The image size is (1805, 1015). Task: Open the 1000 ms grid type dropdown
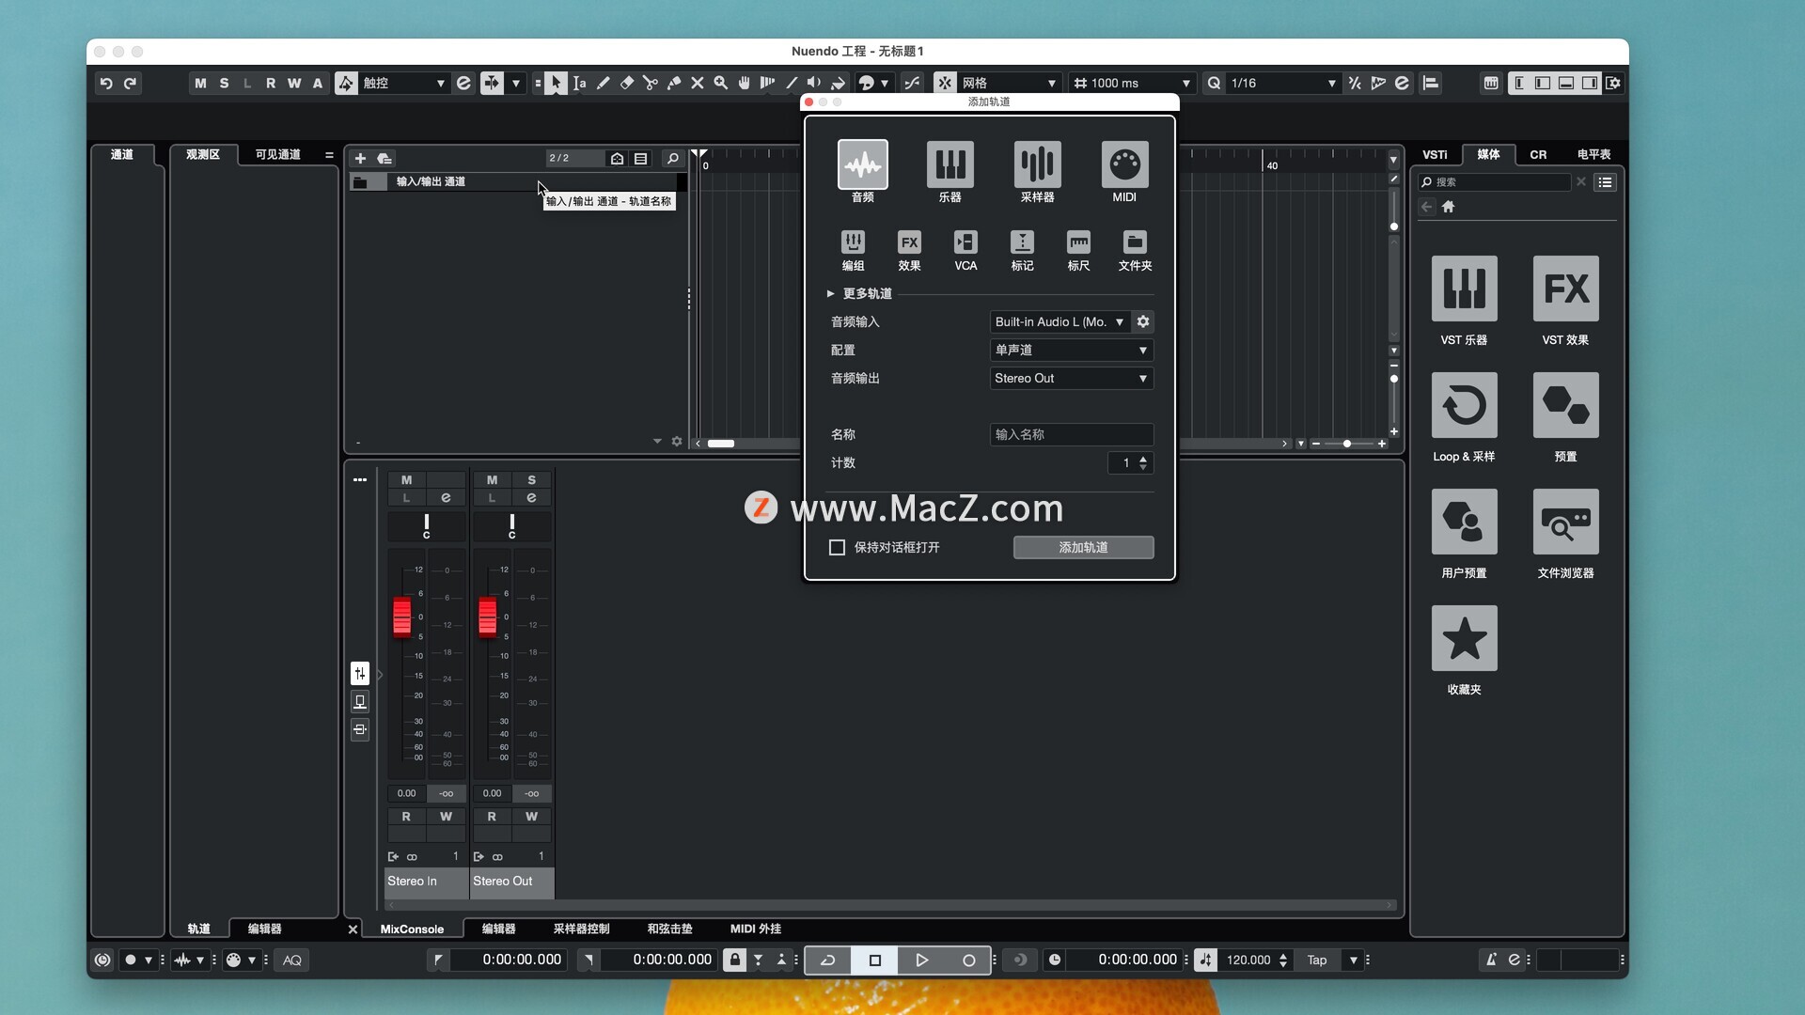1132,83
